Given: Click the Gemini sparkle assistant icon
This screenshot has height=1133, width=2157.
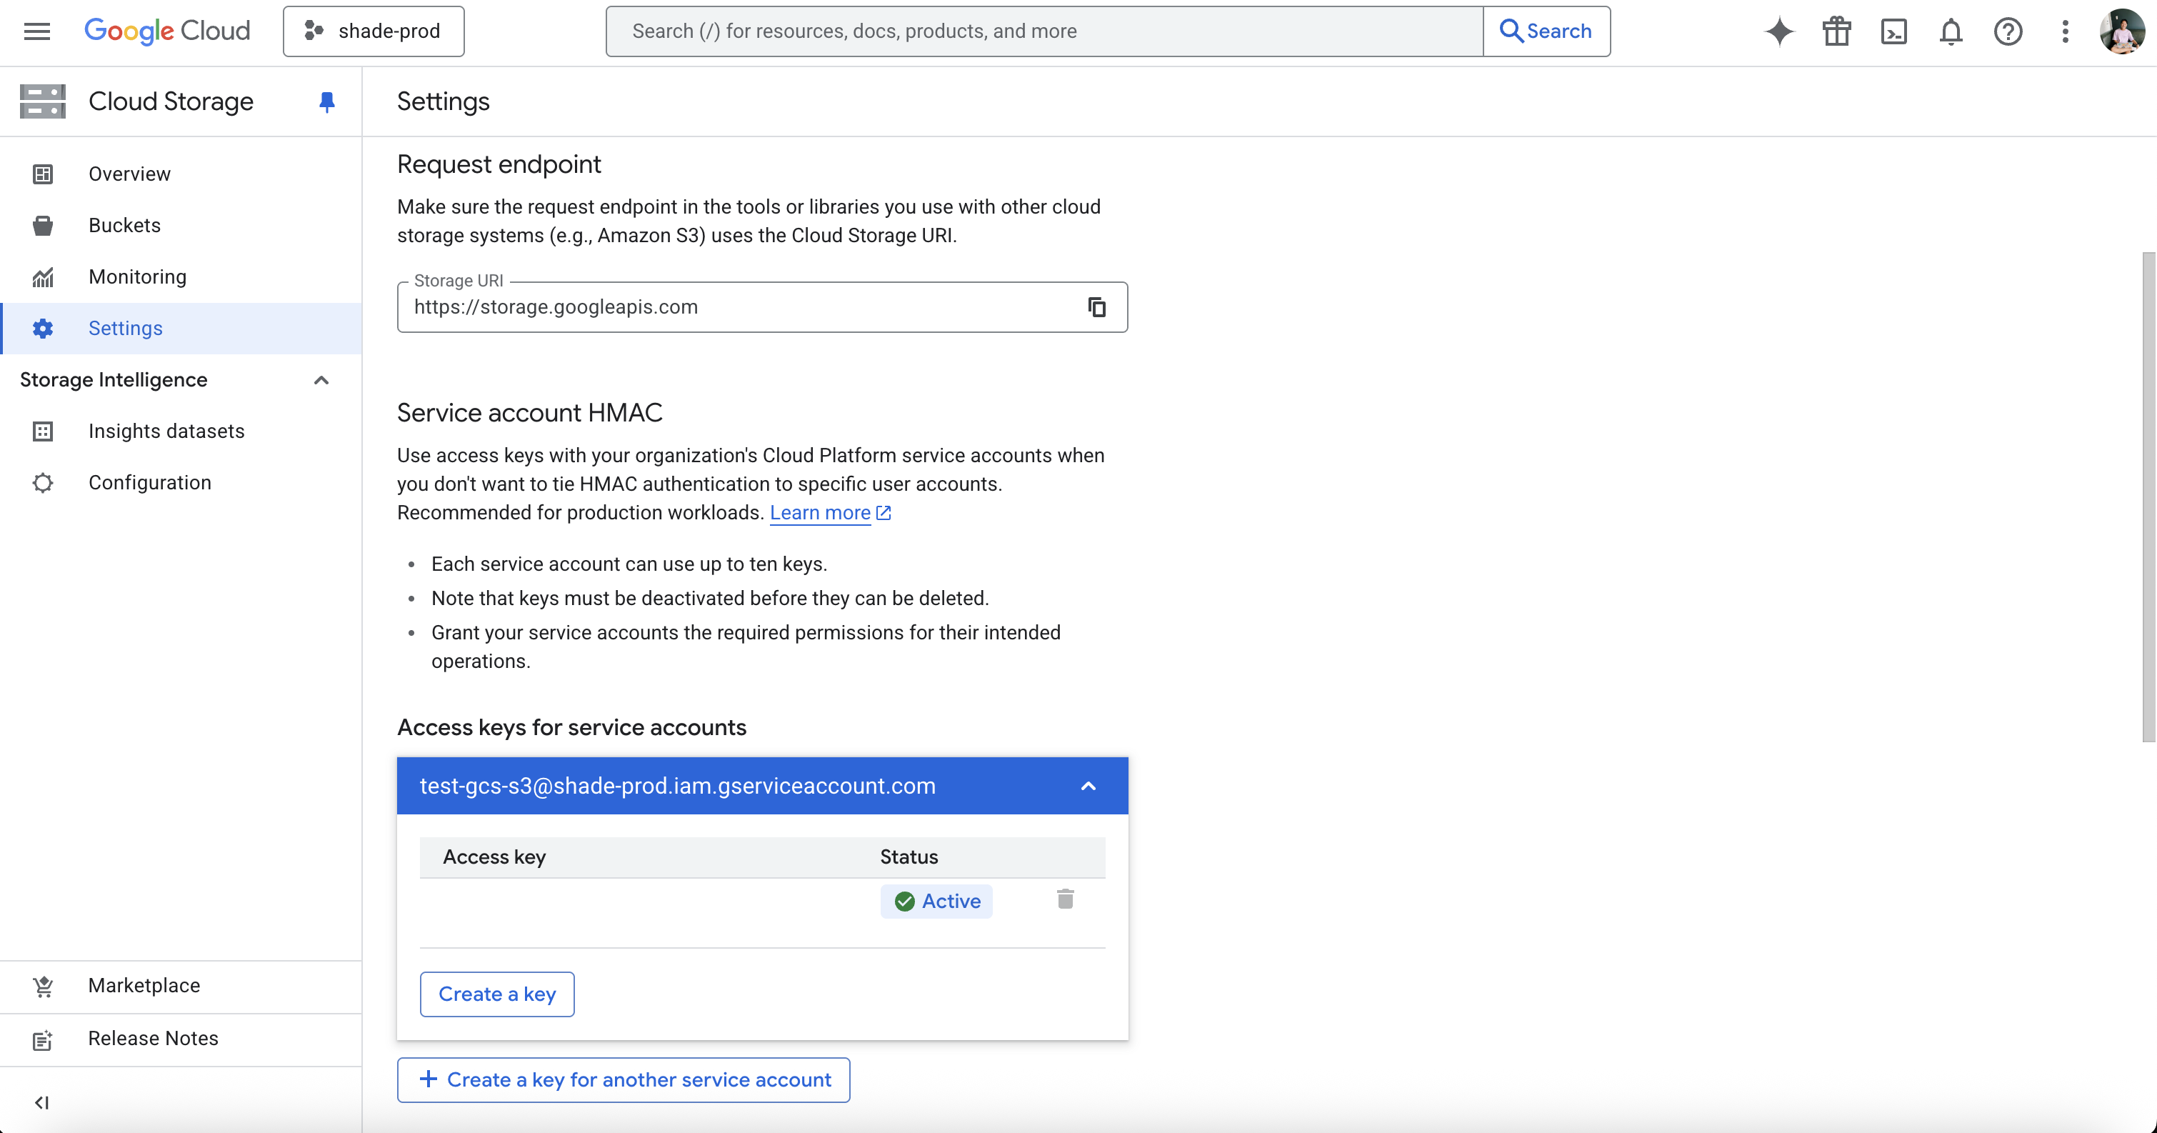Looking at the screenshot, I should click(x=1778, y=31).
